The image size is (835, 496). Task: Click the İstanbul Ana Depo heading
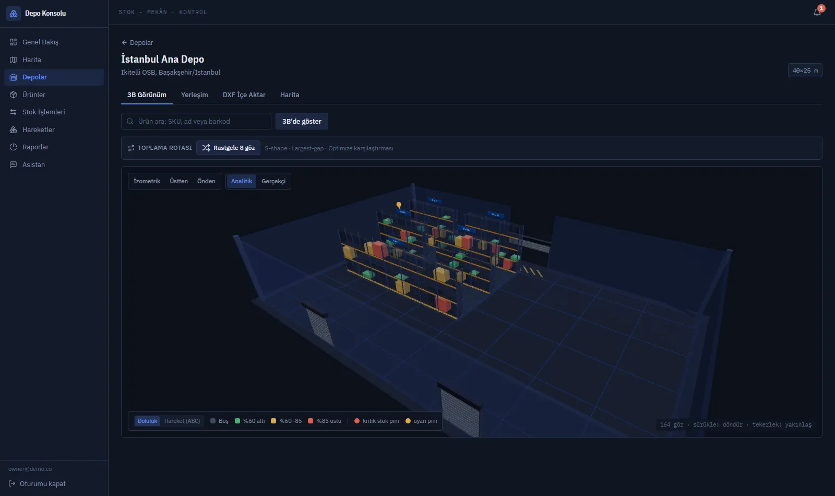pyautogui.click(x=162, y=59)
